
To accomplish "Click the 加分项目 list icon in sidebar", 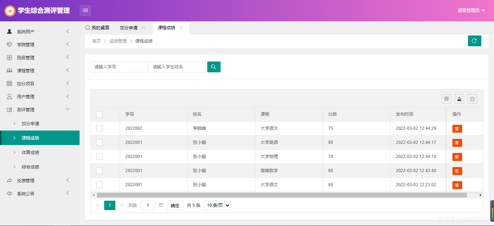I will click(9, 84).
